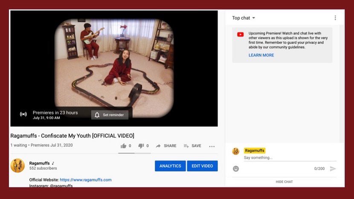Viewport: 354px width, 199px height.
Task: Click '552 subscribers' text
Action: (43, 168)
